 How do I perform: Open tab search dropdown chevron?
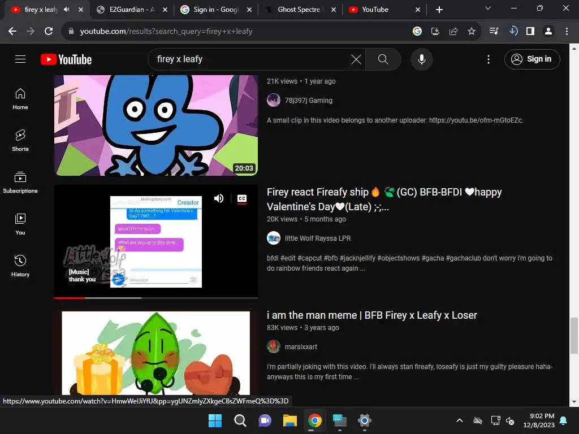pyautogui.click(x=488, y=8)
